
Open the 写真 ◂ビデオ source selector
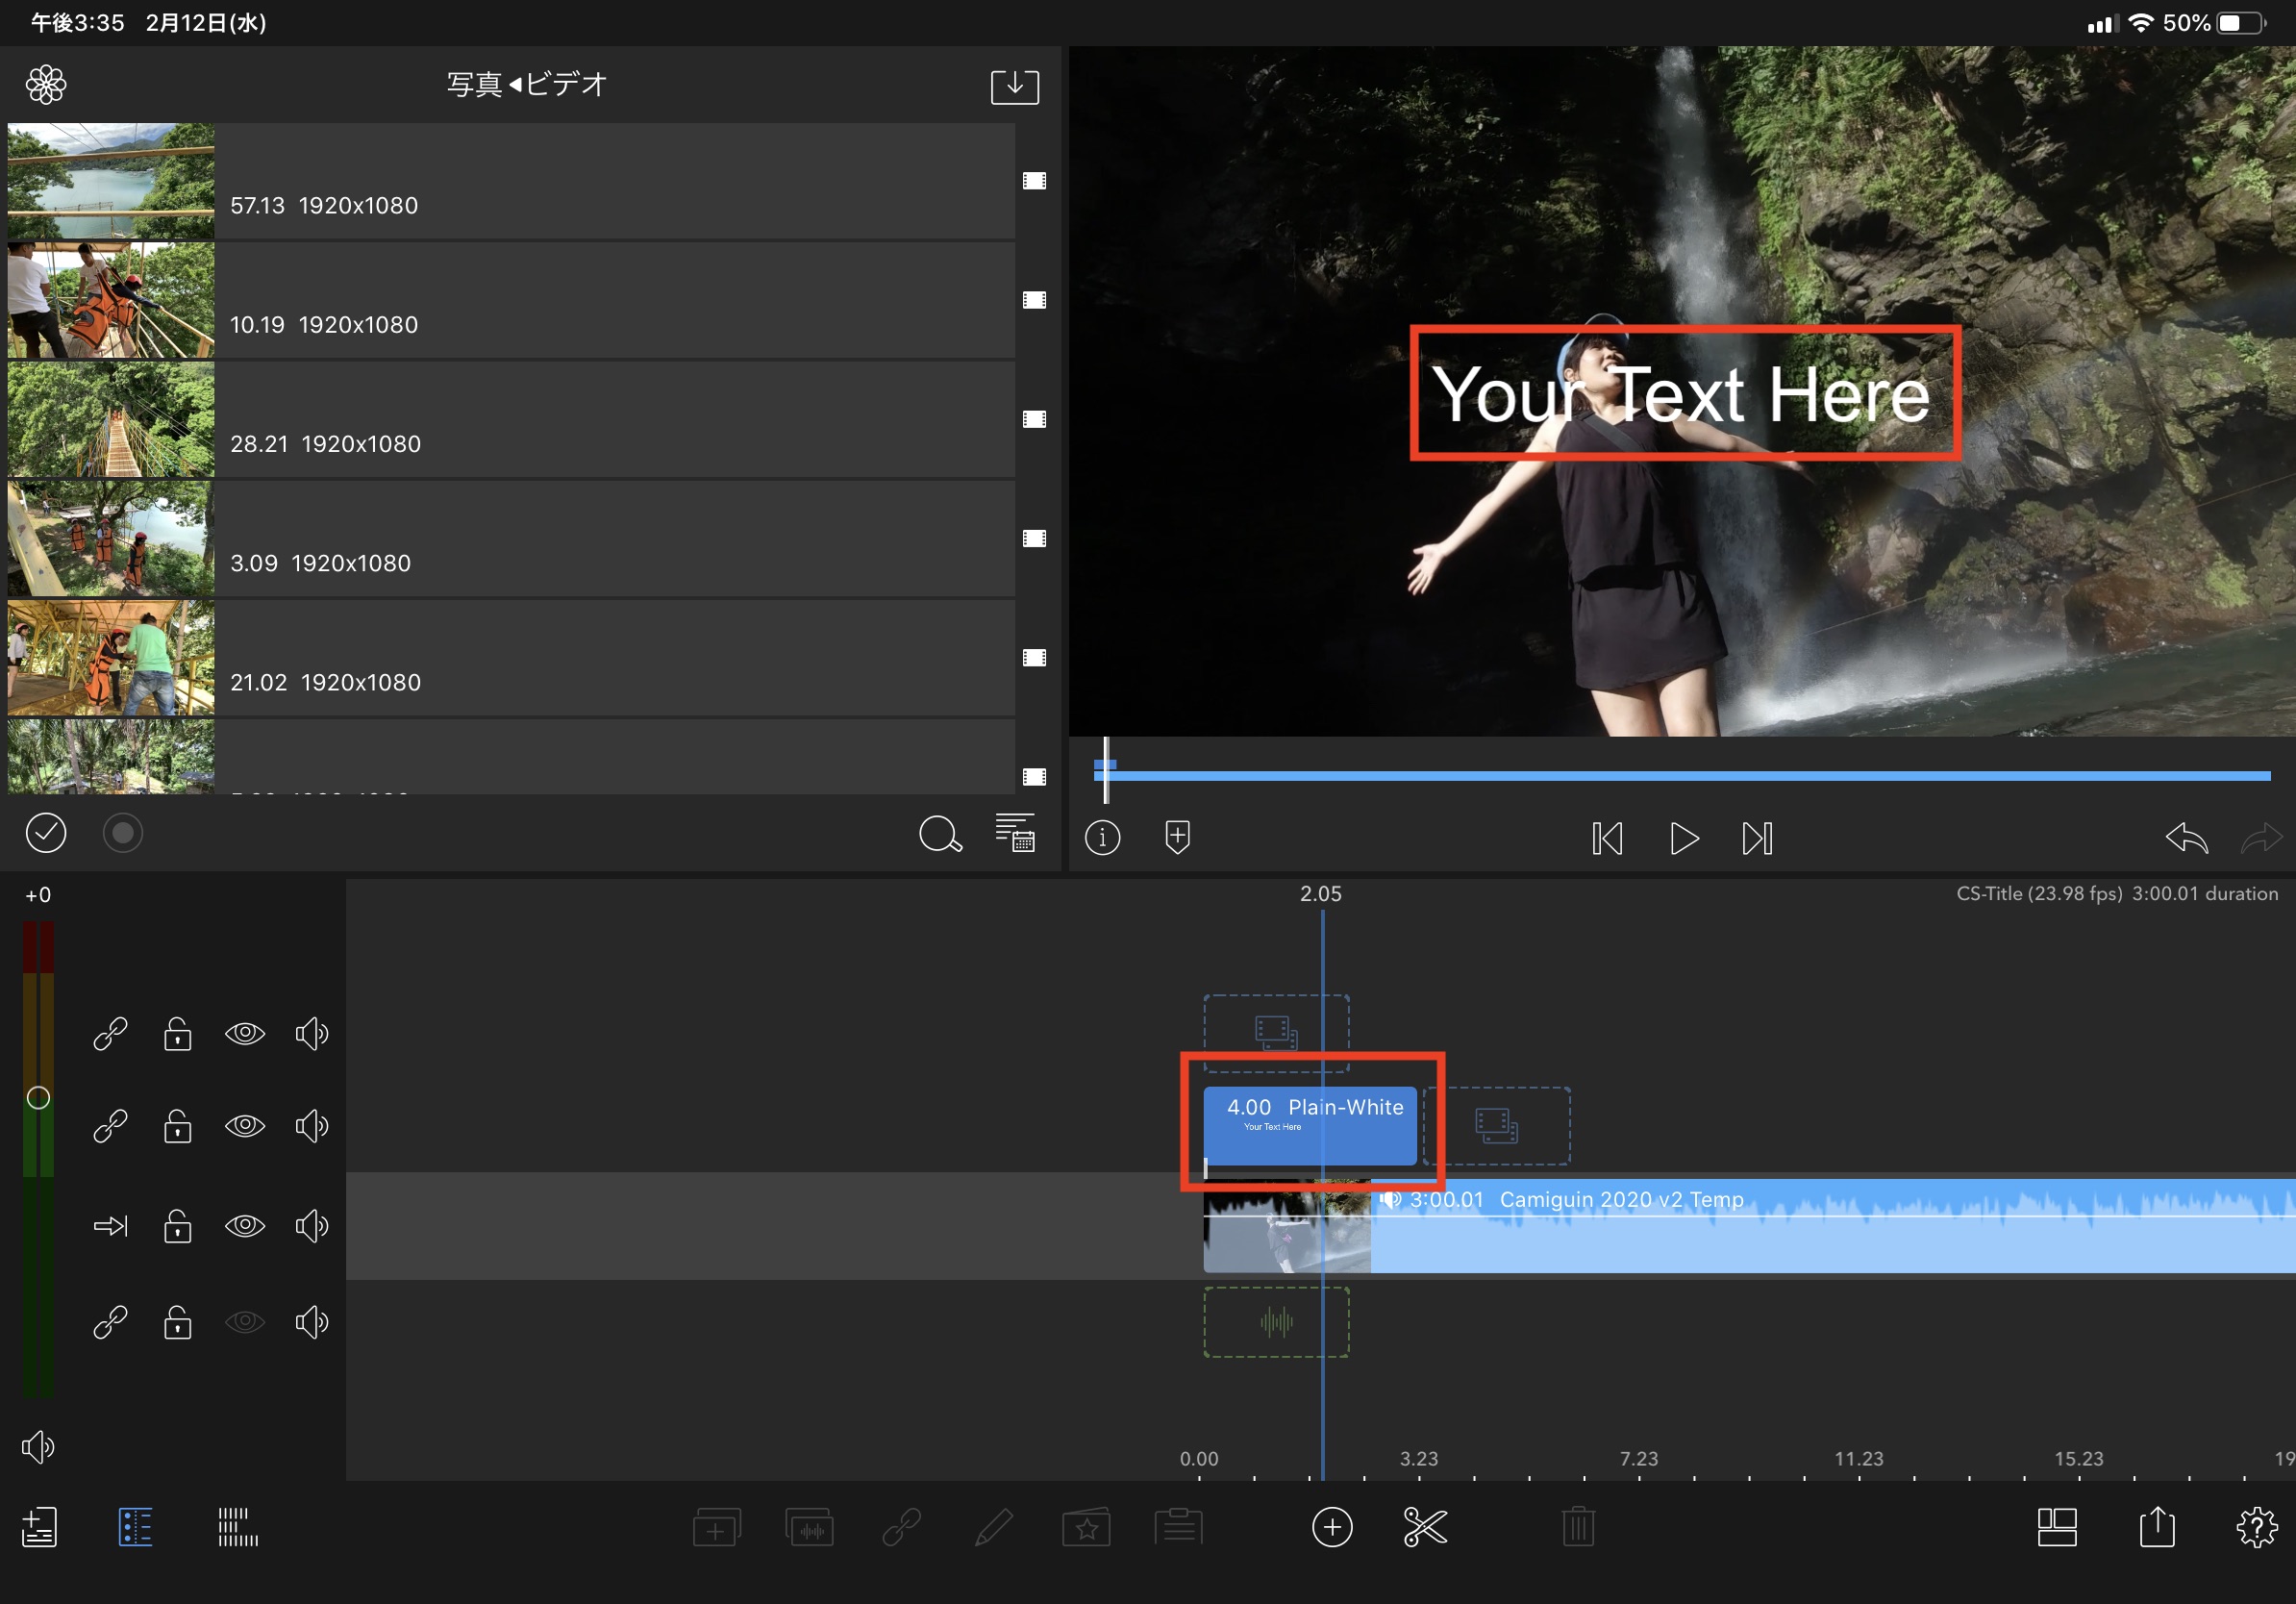tap(527, 85)
